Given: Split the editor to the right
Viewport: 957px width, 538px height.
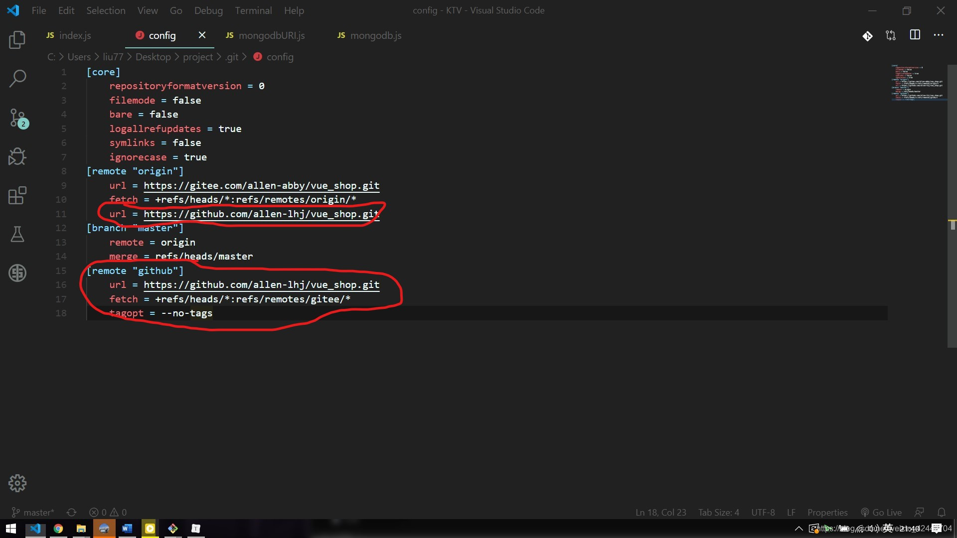Looking at the screenshot, I should 915,35.
